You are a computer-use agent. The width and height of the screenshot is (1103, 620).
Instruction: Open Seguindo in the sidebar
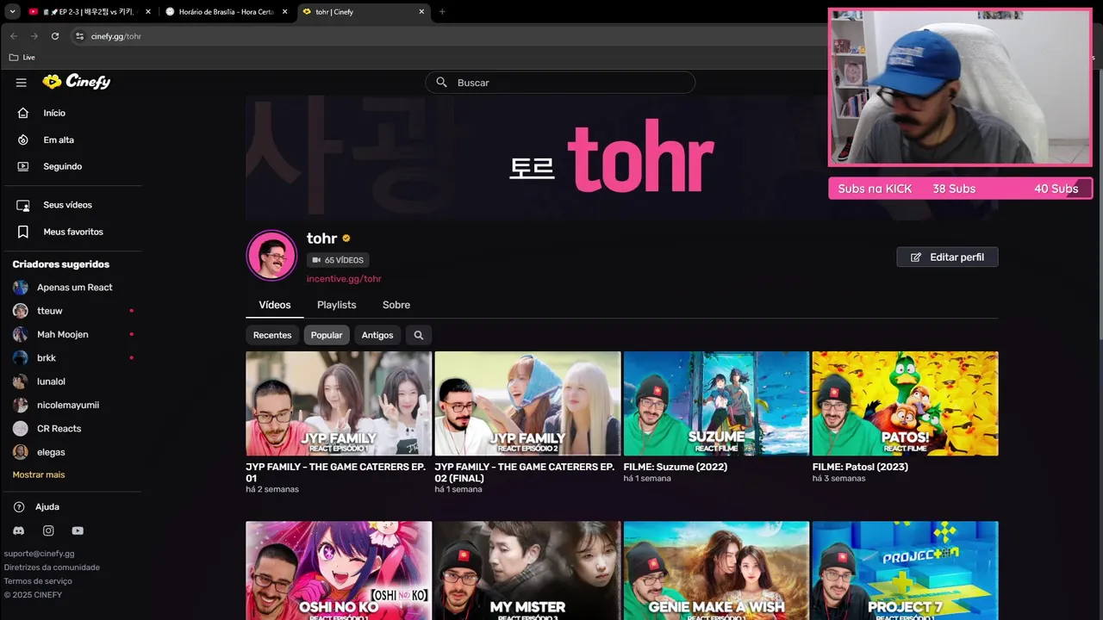pyautogui.click(x=62, y=166)
